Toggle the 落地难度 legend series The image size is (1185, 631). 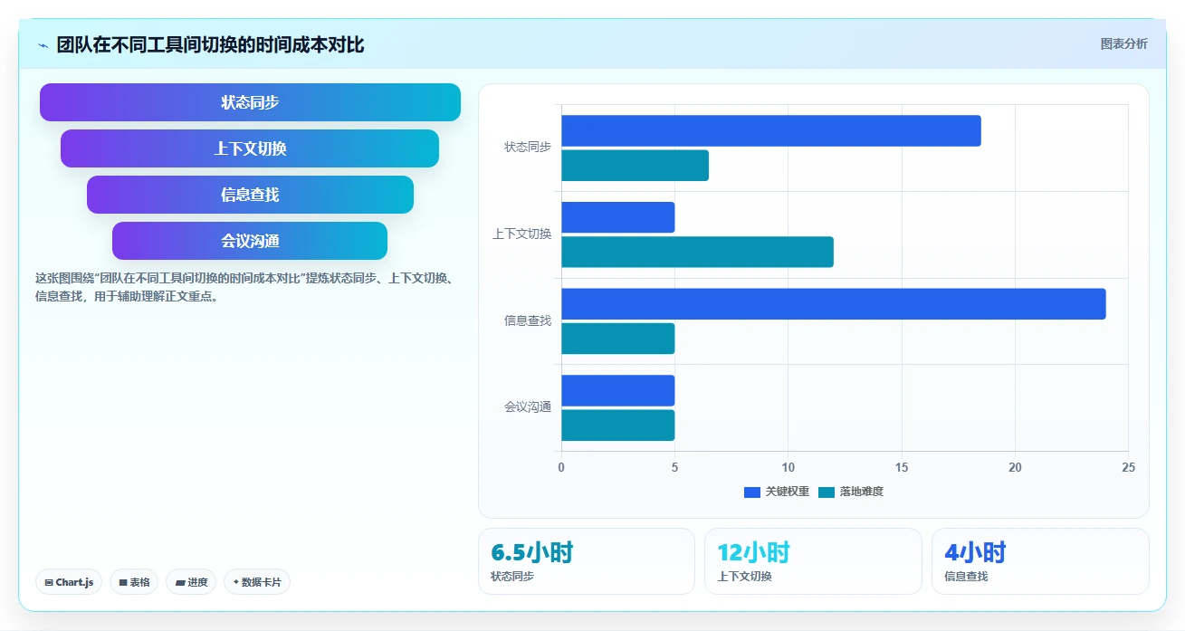[x=851, y=492]
